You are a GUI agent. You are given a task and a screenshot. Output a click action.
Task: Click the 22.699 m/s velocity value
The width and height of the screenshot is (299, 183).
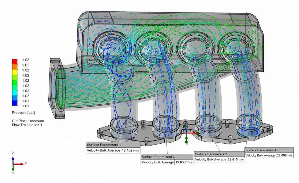[285, 155]
